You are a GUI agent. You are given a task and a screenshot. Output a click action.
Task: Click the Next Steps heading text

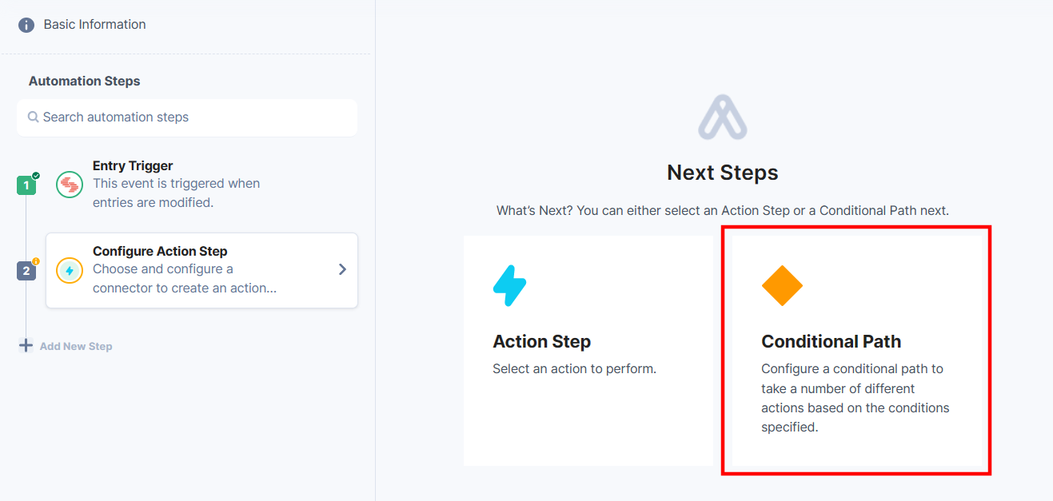point(722,172)
